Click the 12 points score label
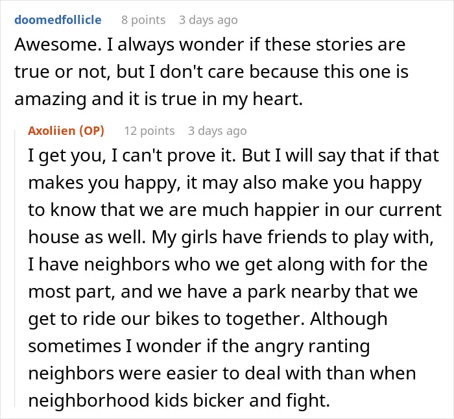 pyautogui.click(x=149, y=131)
